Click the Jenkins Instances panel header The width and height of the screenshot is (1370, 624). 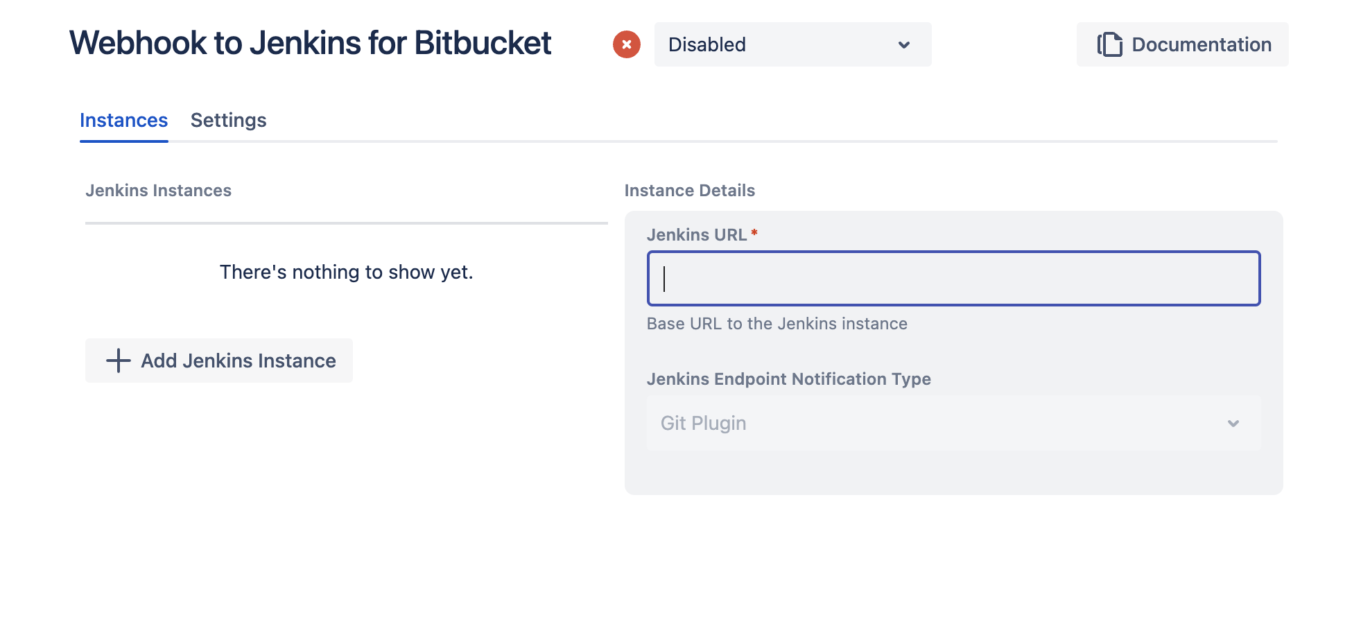(159, 190)
